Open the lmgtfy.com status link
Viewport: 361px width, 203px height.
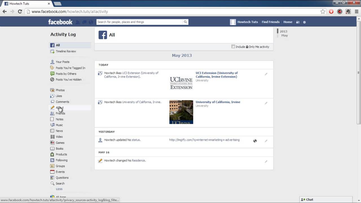click(204, 140)
